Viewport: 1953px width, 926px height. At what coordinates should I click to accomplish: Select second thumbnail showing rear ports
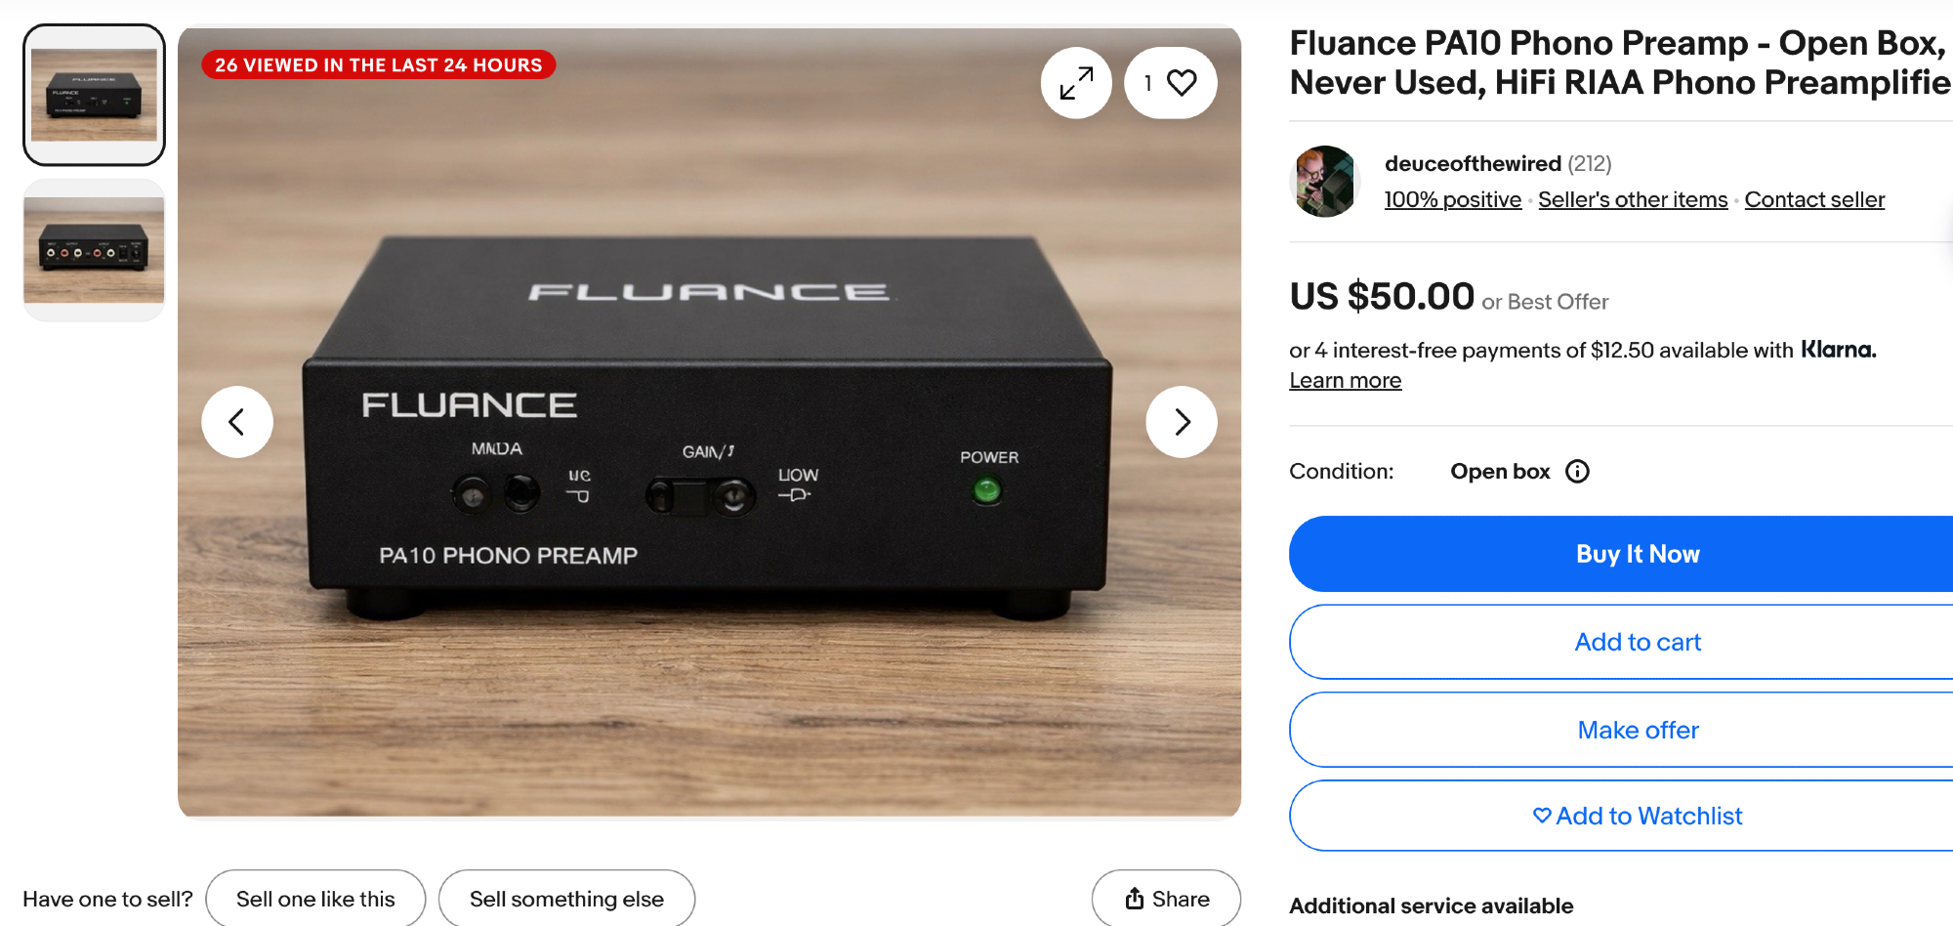(94, 250)
